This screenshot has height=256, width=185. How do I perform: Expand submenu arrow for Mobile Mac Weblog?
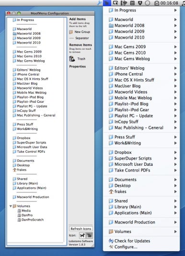point(175,98)
